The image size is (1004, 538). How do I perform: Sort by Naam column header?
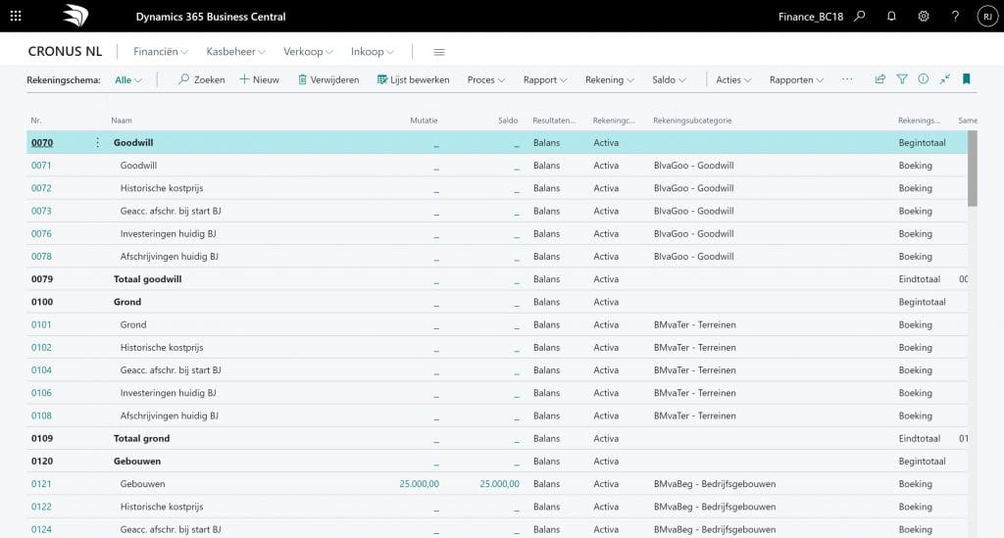[x=121, y=121]
